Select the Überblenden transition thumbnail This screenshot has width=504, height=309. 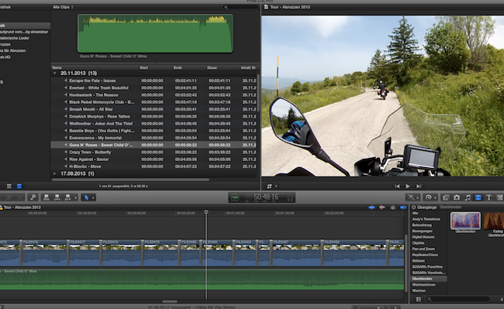(465, 221)
